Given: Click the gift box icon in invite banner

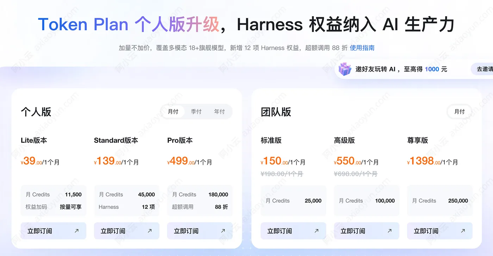Looking at the screenshot, I should pos(345,69).
